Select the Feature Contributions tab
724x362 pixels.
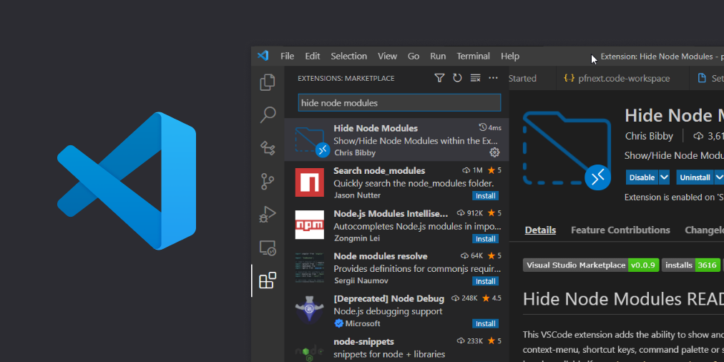(620, 230)
